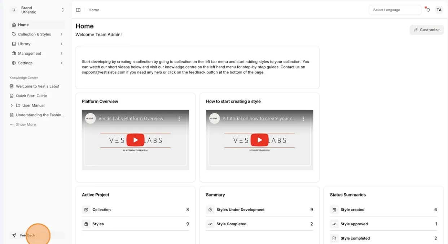Open the TA user avatar menu

pyautogui.click(x=439, y=10)
